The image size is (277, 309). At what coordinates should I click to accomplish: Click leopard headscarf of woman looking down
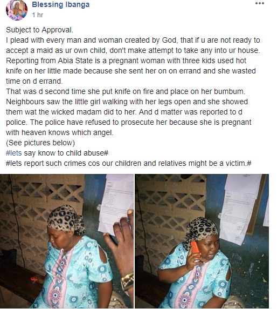[66, 219]
